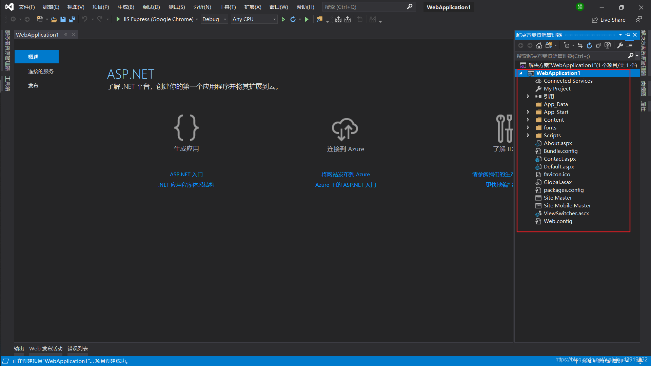The height and width of the screenshot is (366, 651).
Task: Select Any CPU platform dropdown
Action: point(253,19)
